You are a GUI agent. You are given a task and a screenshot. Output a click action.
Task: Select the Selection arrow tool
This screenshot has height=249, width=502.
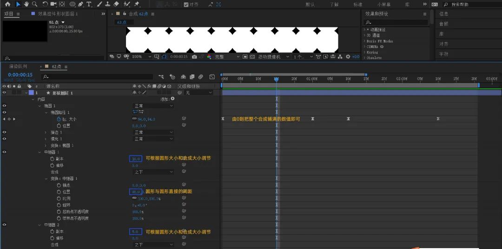pos(18,4)
